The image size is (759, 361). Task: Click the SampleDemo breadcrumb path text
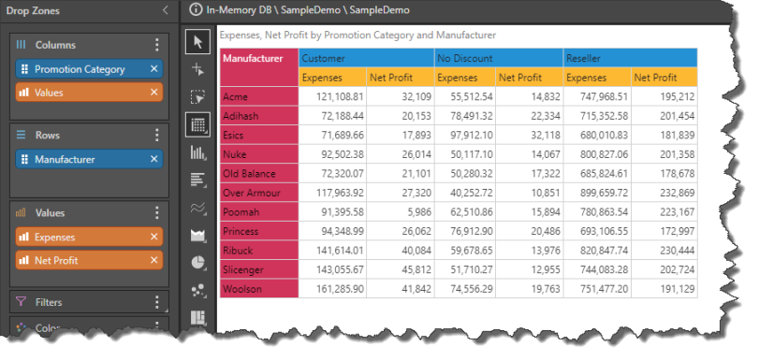[x=307, y=9]
